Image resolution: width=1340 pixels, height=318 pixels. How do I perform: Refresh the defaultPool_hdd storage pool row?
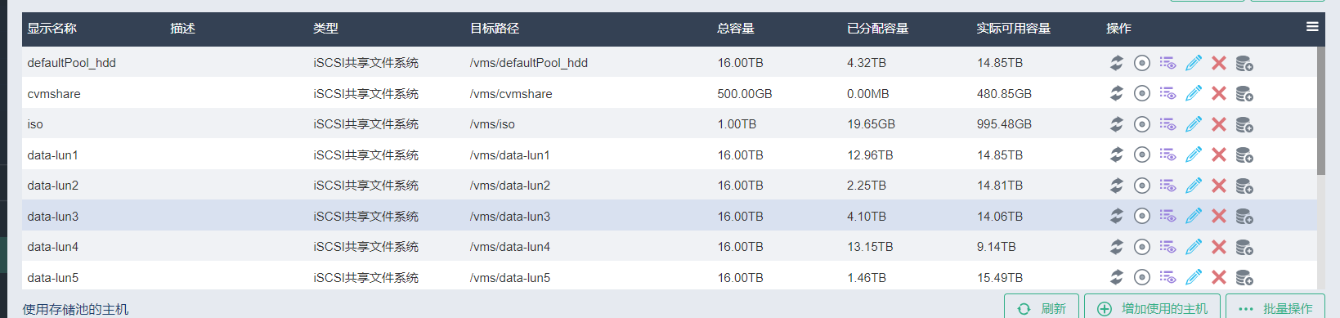[x=1116, y=63]
